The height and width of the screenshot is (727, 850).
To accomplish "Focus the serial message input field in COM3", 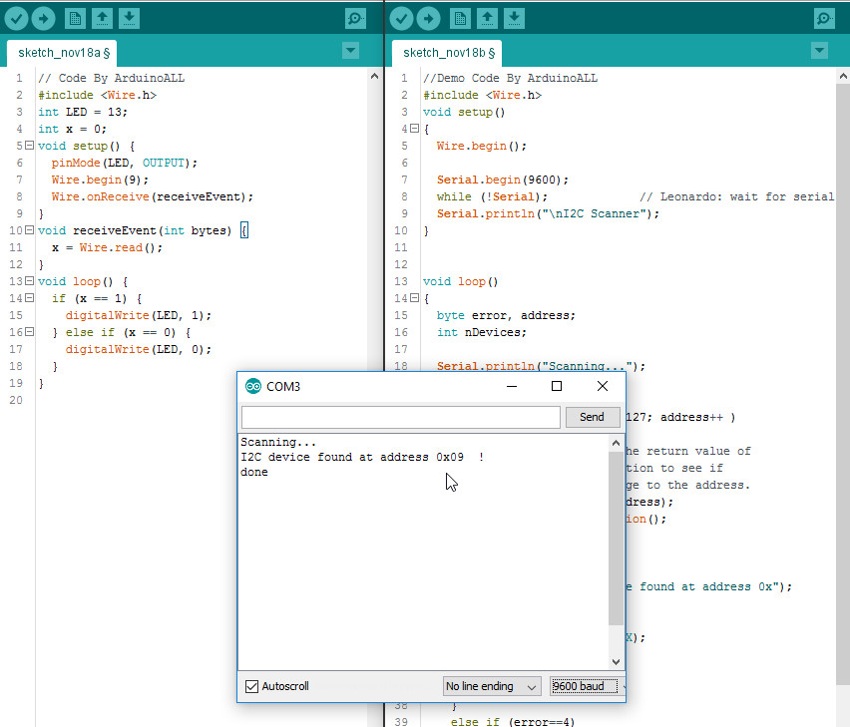I will tap(401, 417).
